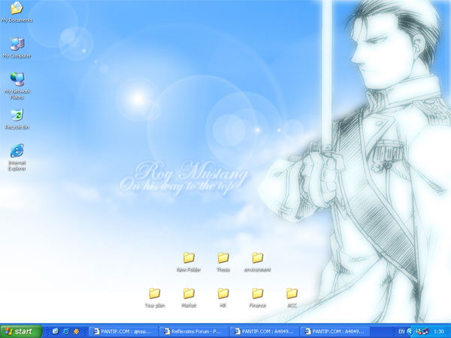Click the first quick launch icon beside Start
Viewport: 451px width, 338px height.
56,331
